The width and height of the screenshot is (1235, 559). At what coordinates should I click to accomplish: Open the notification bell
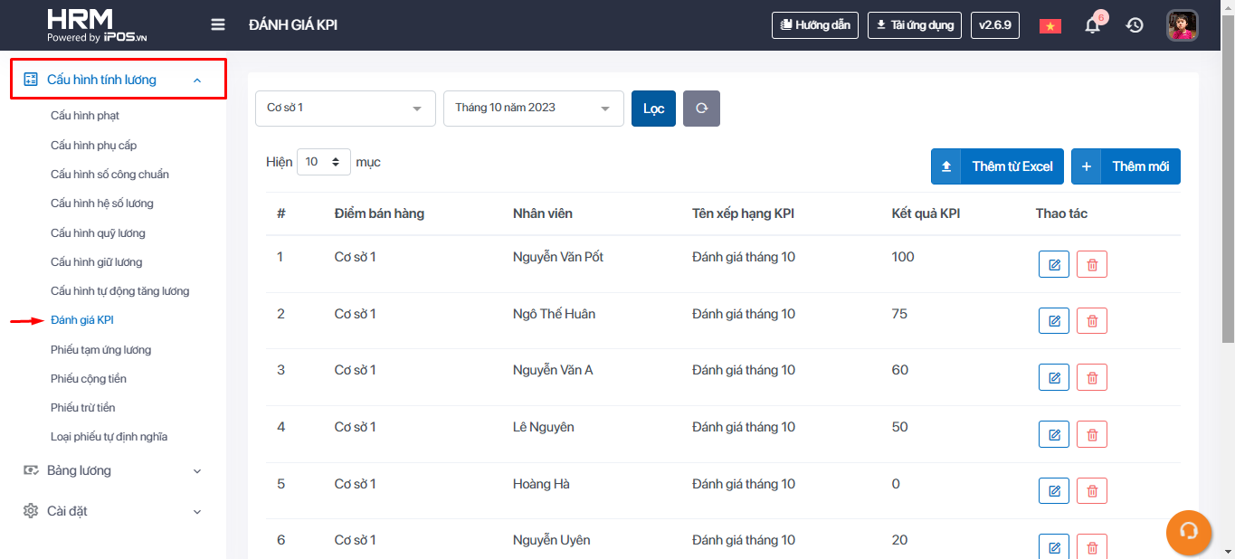(1093, 25)
